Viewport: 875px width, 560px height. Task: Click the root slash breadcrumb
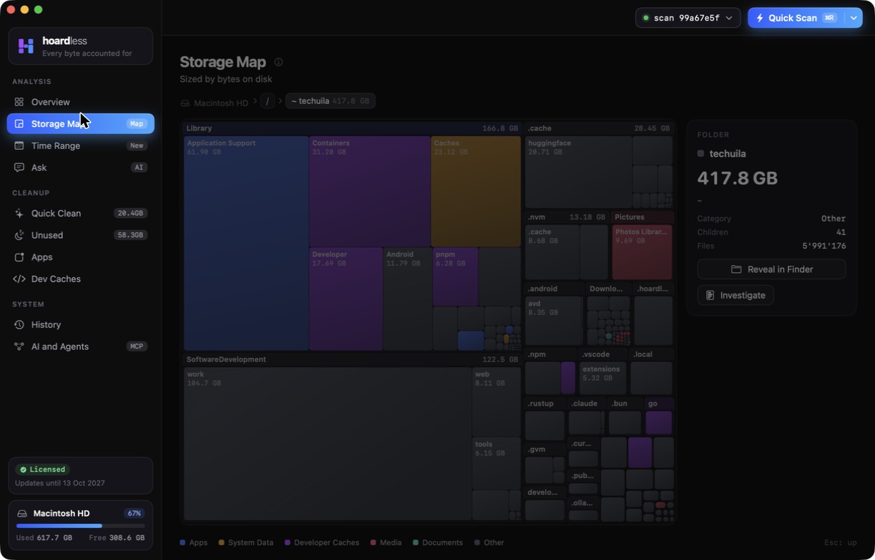coord(267,101)
